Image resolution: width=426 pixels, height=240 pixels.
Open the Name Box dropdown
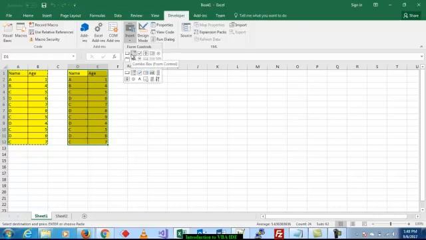pyautogui.click(x=73, y=57)
